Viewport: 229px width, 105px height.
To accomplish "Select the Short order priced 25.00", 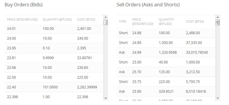I will coord(166,62).
